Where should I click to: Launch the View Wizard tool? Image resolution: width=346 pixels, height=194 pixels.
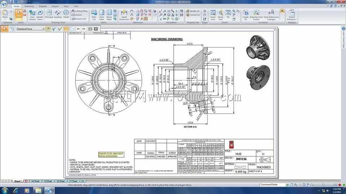(x=32, y=15)
